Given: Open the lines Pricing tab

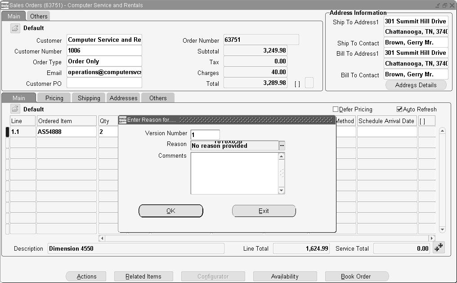Looking at the screenshot, I should [x=54, y=98].
